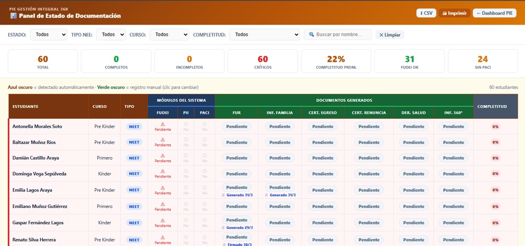Download the CSV export
Viewport: 525px width, 246px height.
point(426,13)
